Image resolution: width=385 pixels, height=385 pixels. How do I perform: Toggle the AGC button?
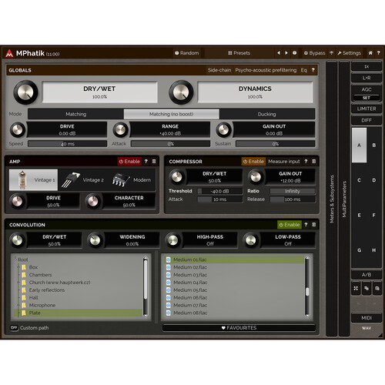[367, 89]
